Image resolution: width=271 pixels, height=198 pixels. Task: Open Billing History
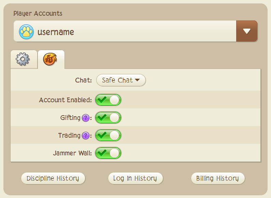pos(217,178)
